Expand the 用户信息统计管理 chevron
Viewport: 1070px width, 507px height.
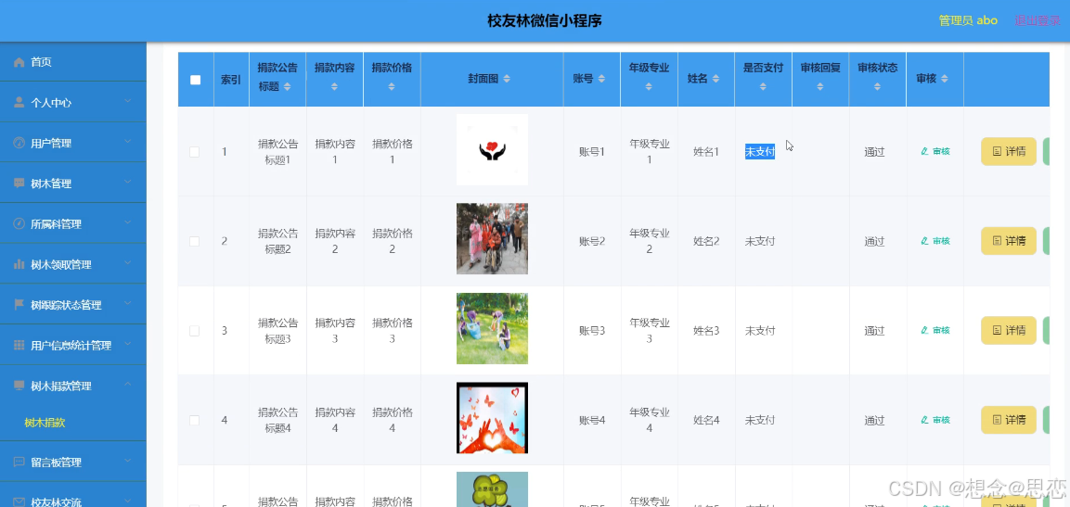coord(128,345)
